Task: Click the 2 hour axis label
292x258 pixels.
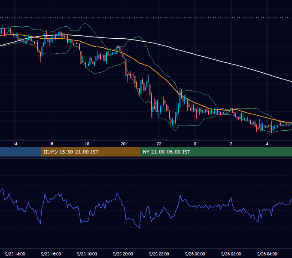Action: 231,144
